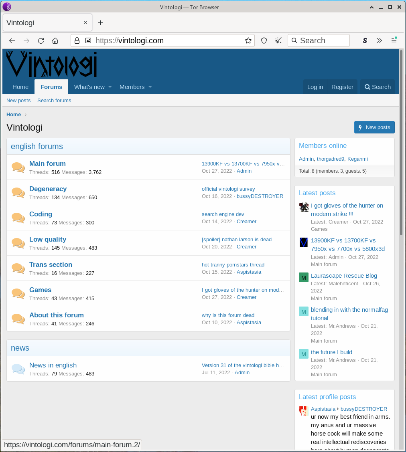The width and height of the screenshot is (406, 452).
Task: Click the blue New posts button
Action: 374,127
